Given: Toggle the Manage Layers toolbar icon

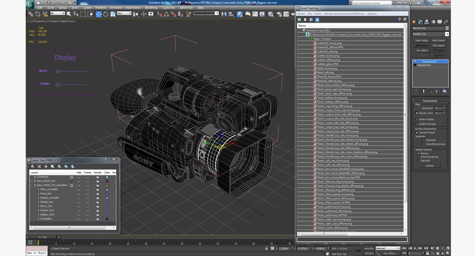Looking at the screenshot, I should [x=239, y=14].
